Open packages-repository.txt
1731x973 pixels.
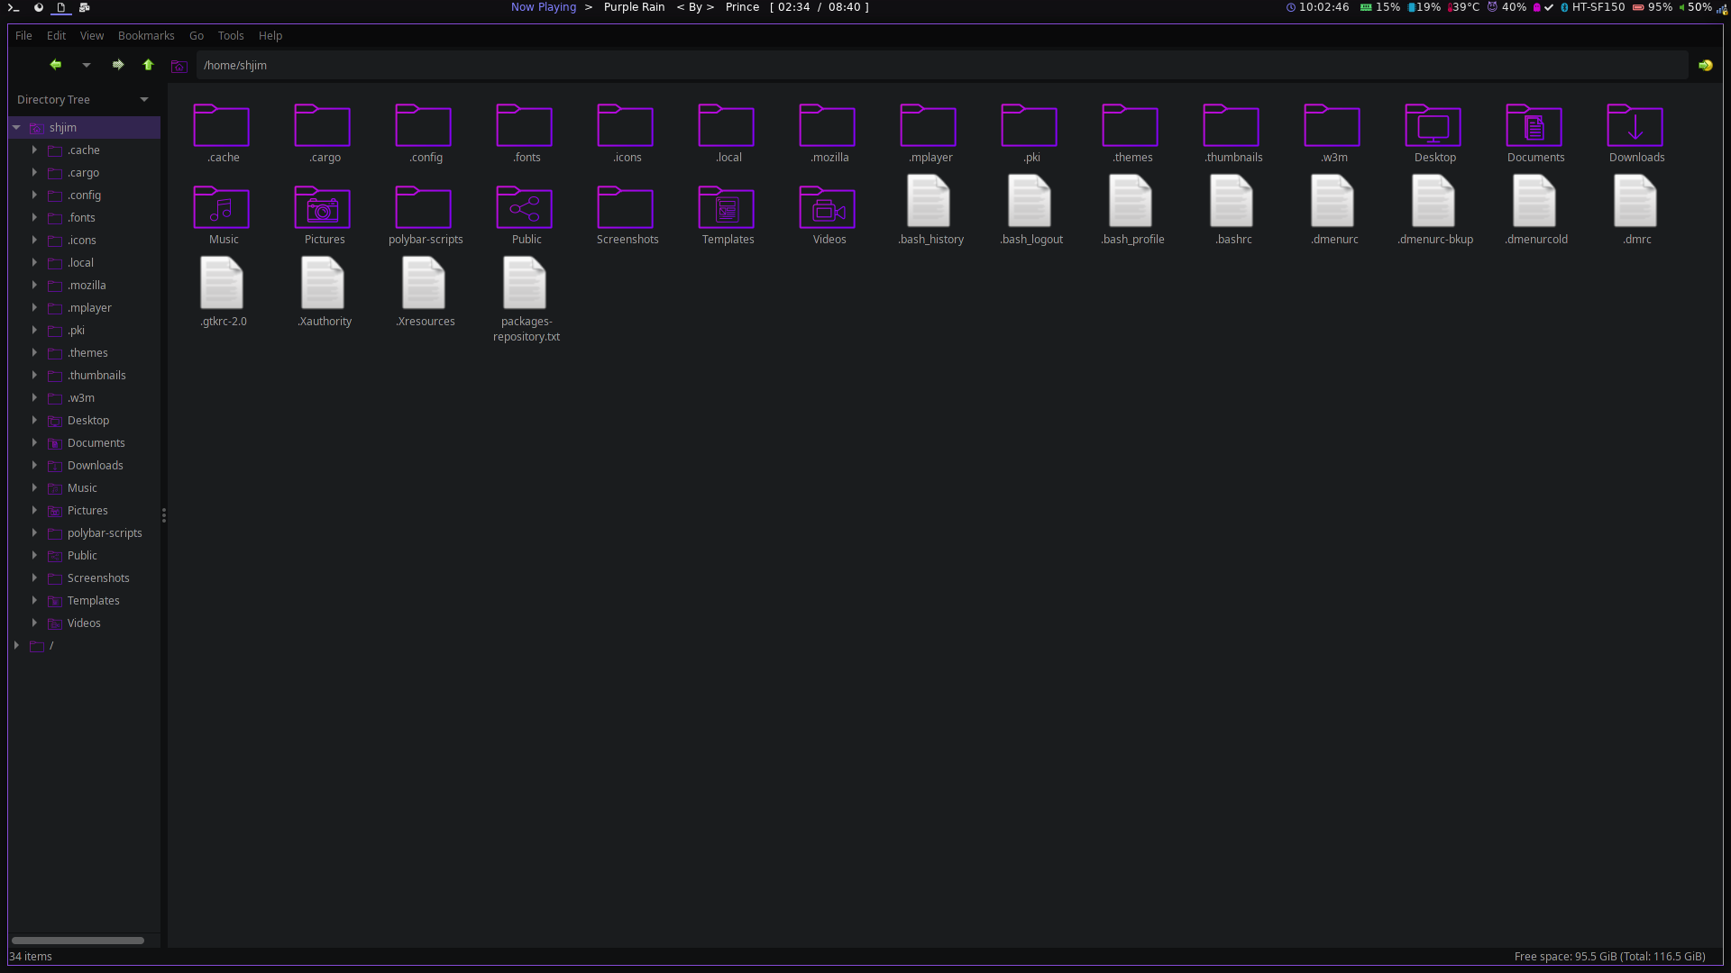pyautogui.click(x=526, y=283)
